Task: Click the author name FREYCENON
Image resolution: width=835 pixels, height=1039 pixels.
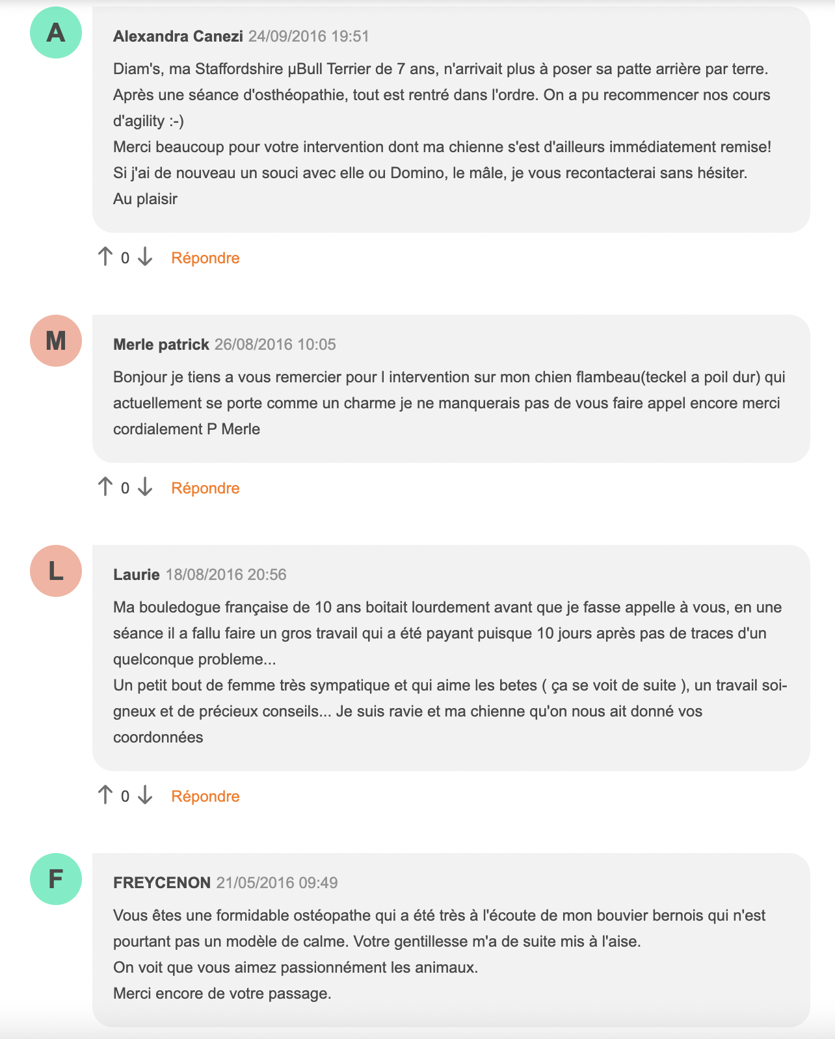Action: 162,883
